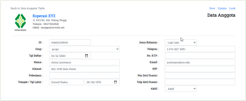Viewport: 246px width, 101px height.
Task: Focus the empty Pekerjaan field
Action: 84,75
